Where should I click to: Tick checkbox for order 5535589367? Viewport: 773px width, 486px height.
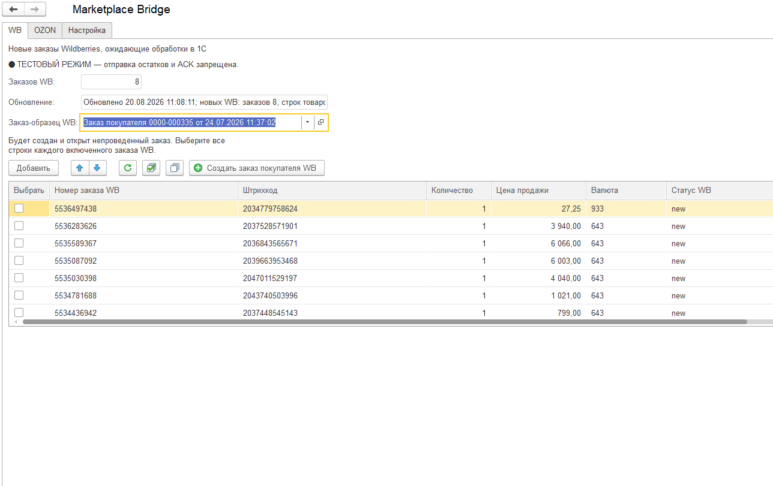pyautogui.click(x=19, y=243)
